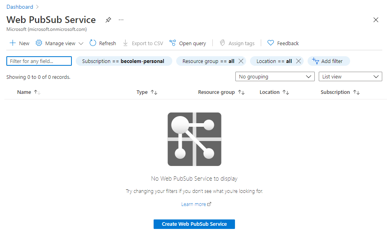This screenshot has height=244, width=387.
Task: Click New to add a resource
Action: click(19, 43)
